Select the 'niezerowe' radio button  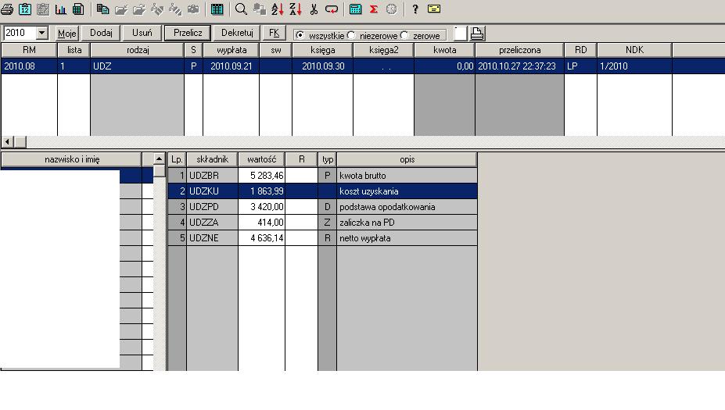point(351,35)
